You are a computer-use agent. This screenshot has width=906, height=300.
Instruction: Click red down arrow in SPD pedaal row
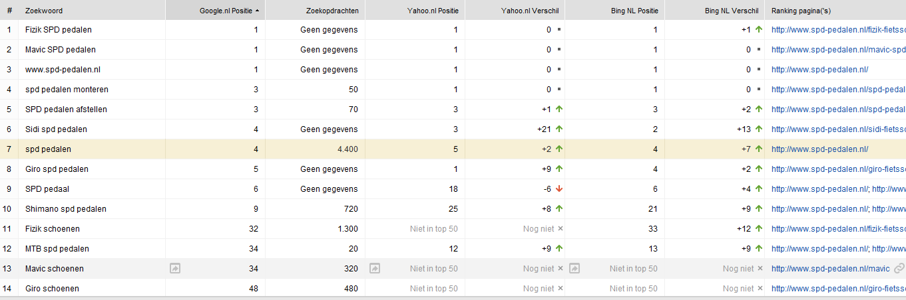[559, 189]
